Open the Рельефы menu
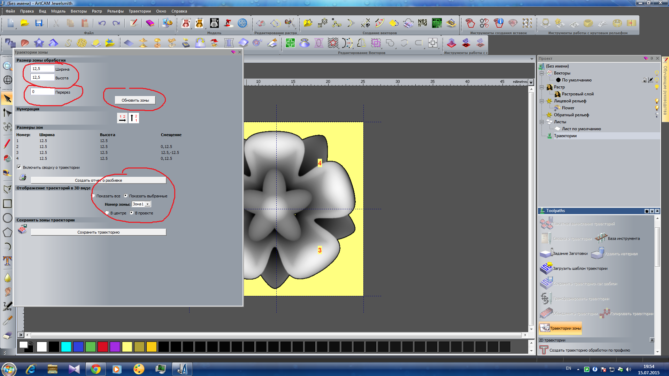Viewport: 669px width, 376px height. (x=115, y=11)
